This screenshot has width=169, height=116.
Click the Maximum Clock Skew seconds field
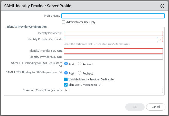113,90
